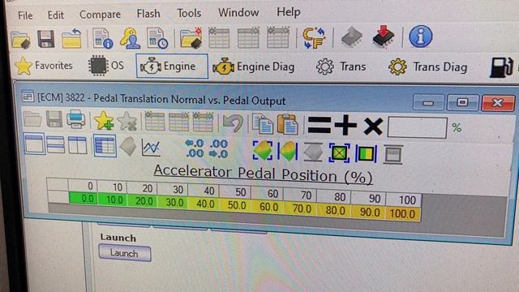Image resolution: width=519 pixels, height=292 pixels.
Task: Click the increase decimal places icon
Action: click(195, 148)
